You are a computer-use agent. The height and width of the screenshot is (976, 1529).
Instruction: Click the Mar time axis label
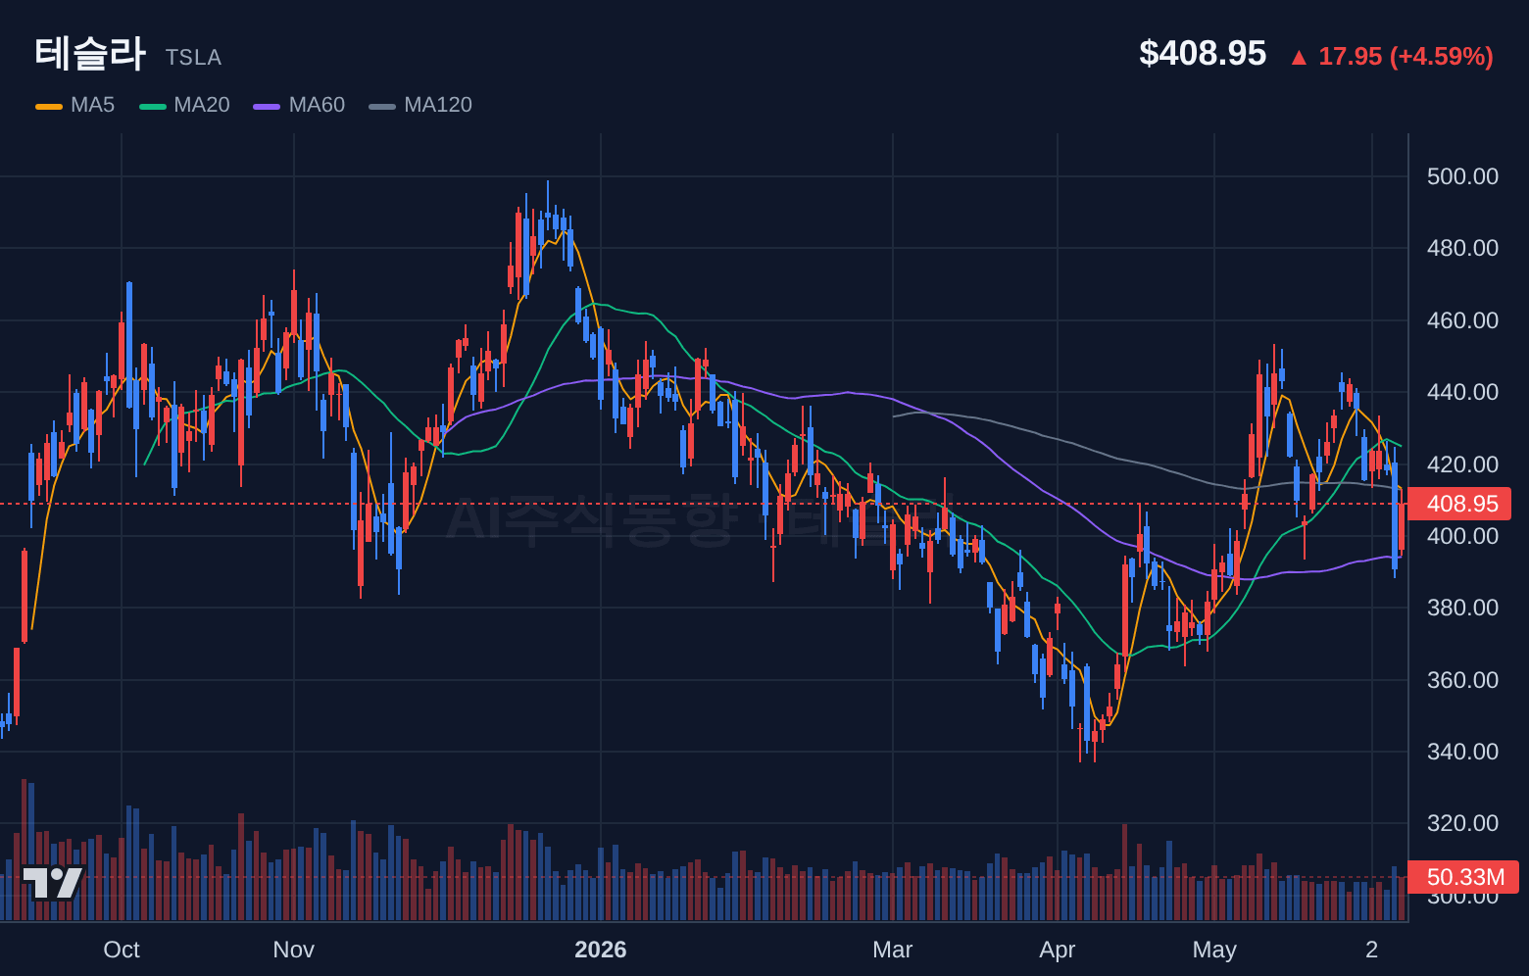pos(893,950)
